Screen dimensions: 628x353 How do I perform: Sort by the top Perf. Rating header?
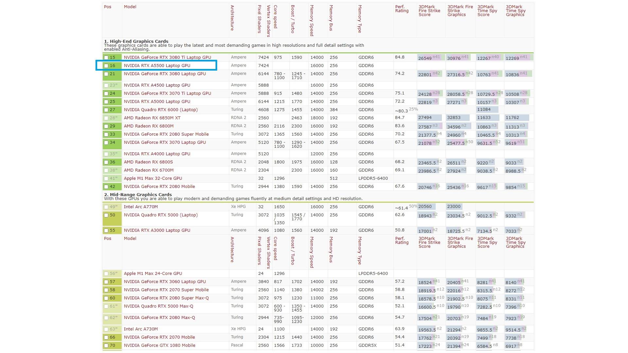[x=401, y=9]
